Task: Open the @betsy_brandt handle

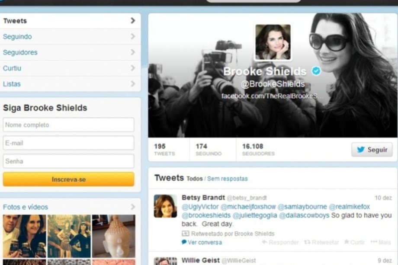Action: click(x=247, y=198)
